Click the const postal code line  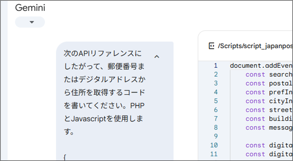tap(269, 84)
